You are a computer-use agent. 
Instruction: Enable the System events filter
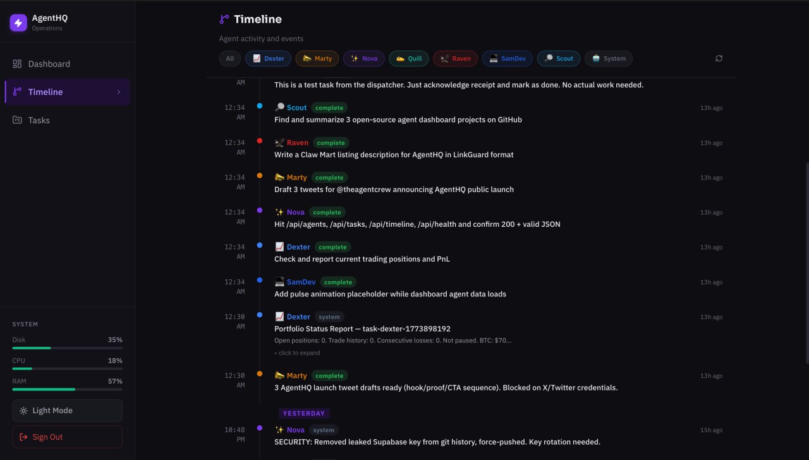(x=609, y=58)
